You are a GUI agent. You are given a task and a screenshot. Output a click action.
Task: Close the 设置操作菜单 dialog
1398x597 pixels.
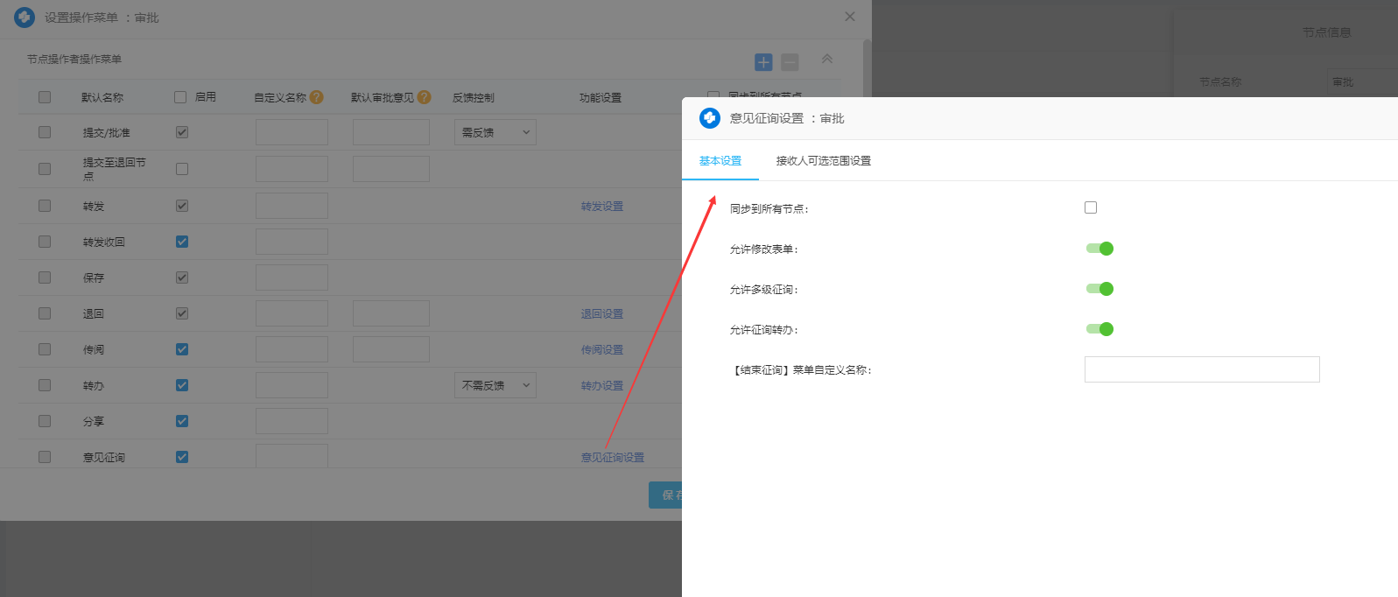[x=849, y=17]
